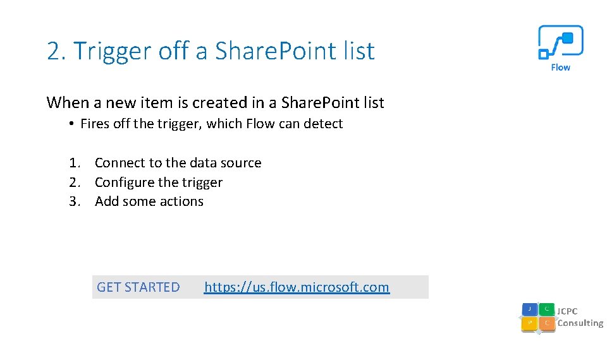Image resolution: width=607 pixels, height=341 pixels.
Task: Click the blue J square in JCPC logo
Action: click(529, 309)
